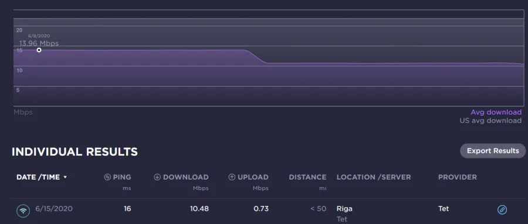Open the 6/15/2020 result entry

tap(54, 209)
